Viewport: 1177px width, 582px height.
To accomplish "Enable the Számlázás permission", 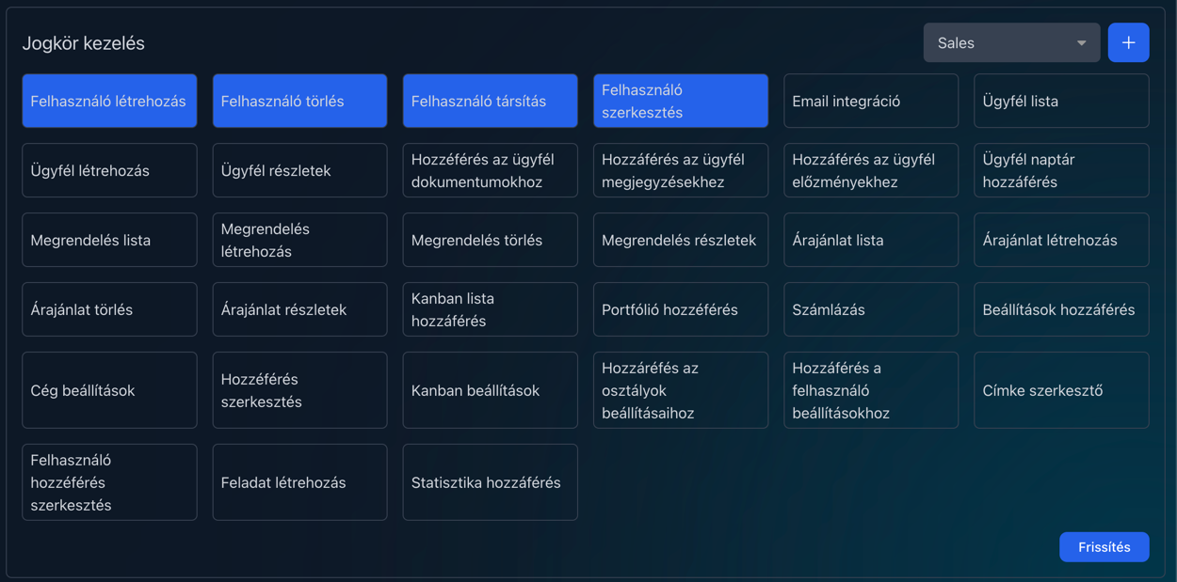I will [870, 310].
